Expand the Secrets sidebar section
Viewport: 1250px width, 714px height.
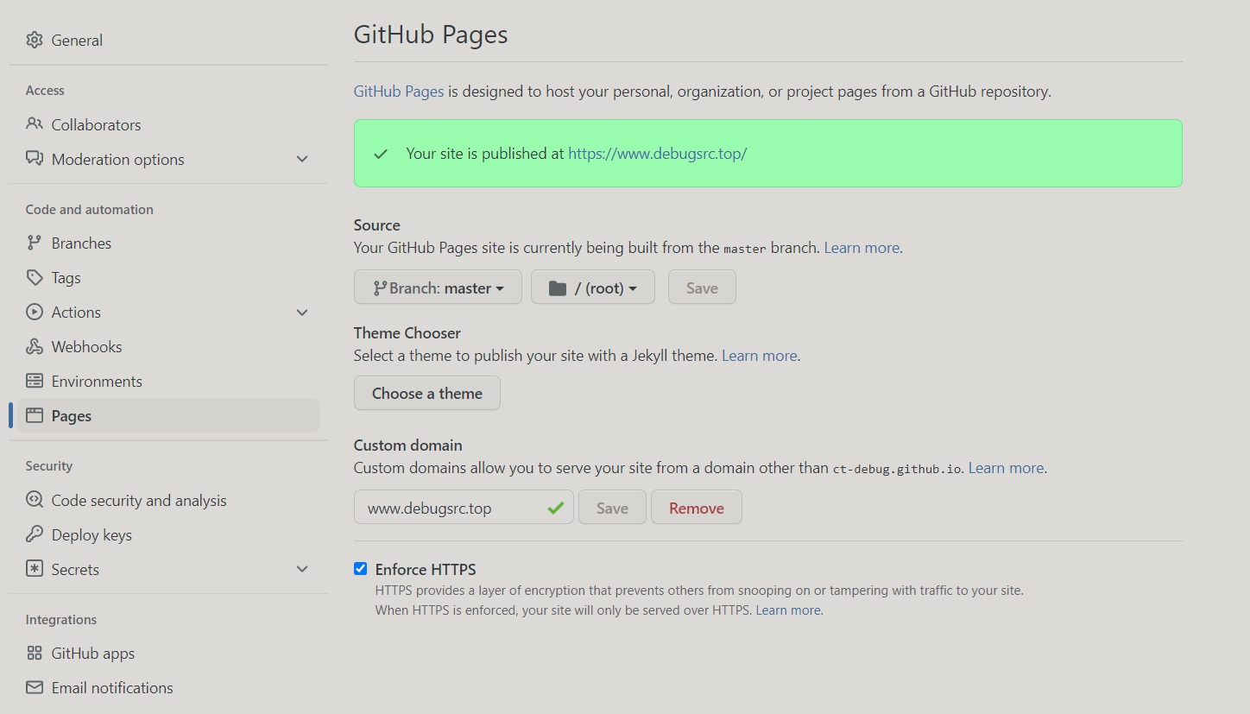[x=302, y=570]
